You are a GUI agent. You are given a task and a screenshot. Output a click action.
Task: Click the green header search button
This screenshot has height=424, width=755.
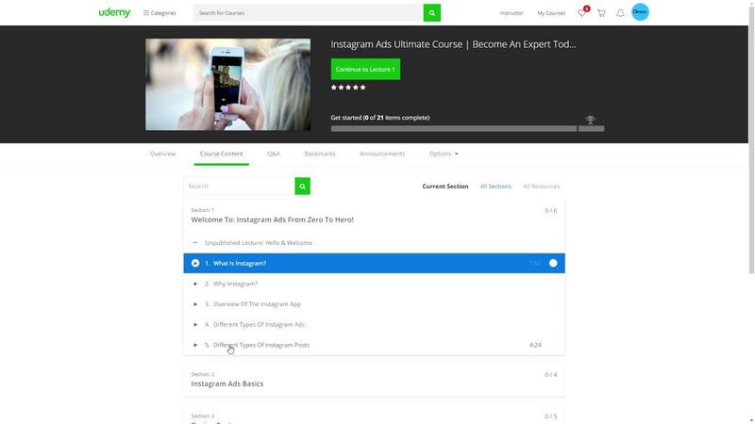(x=432, y=13)
